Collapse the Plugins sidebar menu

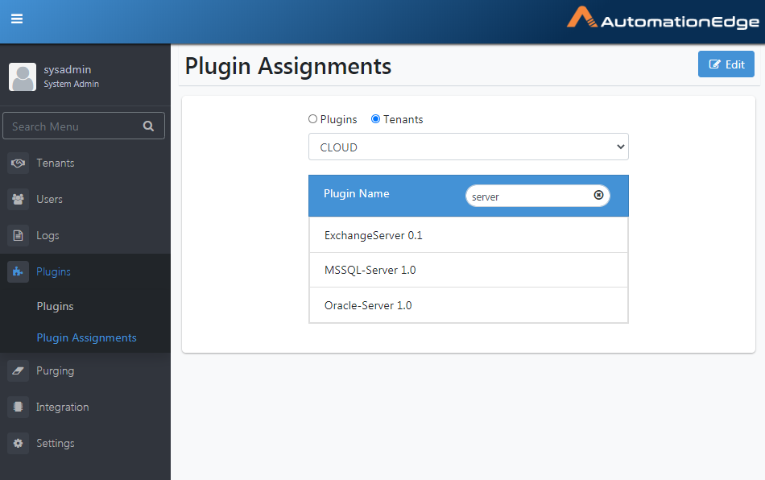(x=85, y=271)
